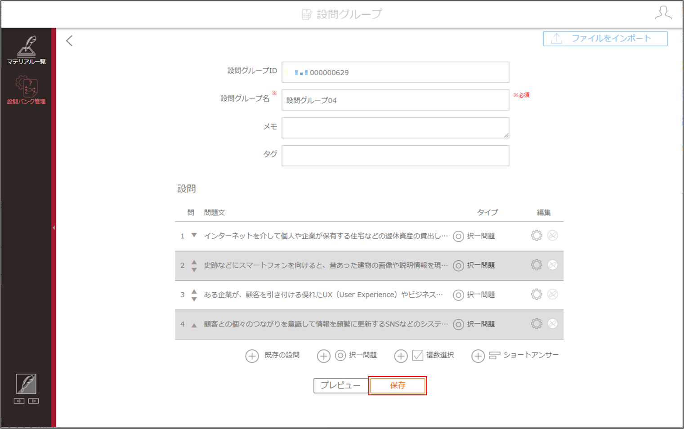Viewport: 684px width, 429px height.
Task: Edit question 2 with gear icon
Action: (536, 265)
